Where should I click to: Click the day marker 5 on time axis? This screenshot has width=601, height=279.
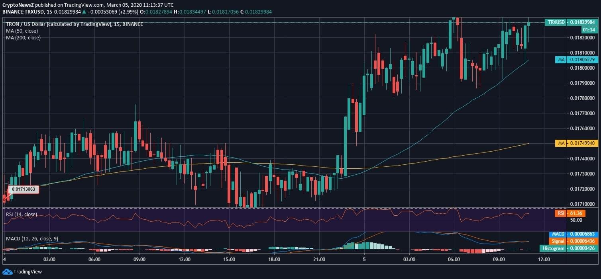(x=364, y=259)
